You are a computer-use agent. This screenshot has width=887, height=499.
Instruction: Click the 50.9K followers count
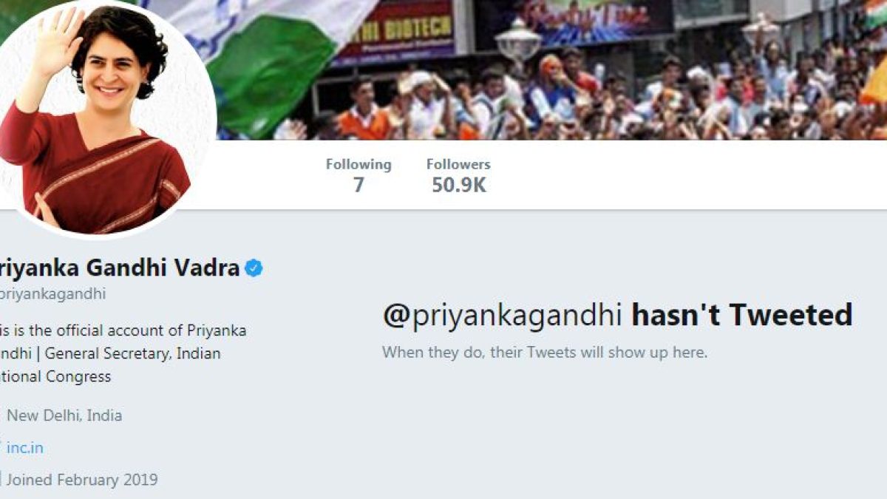click(x=458, y=186)
